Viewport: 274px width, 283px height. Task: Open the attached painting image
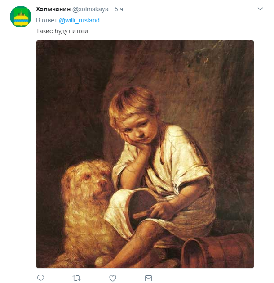click(x=145, y=154)
